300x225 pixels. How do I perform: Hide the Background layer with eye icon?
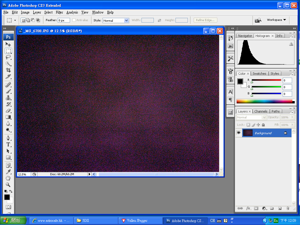(239, 133)
